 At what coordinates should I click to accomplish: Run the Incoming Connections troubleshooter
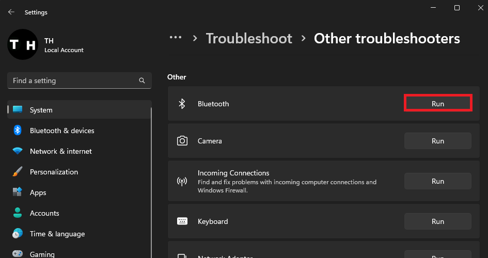coord(437,181)
